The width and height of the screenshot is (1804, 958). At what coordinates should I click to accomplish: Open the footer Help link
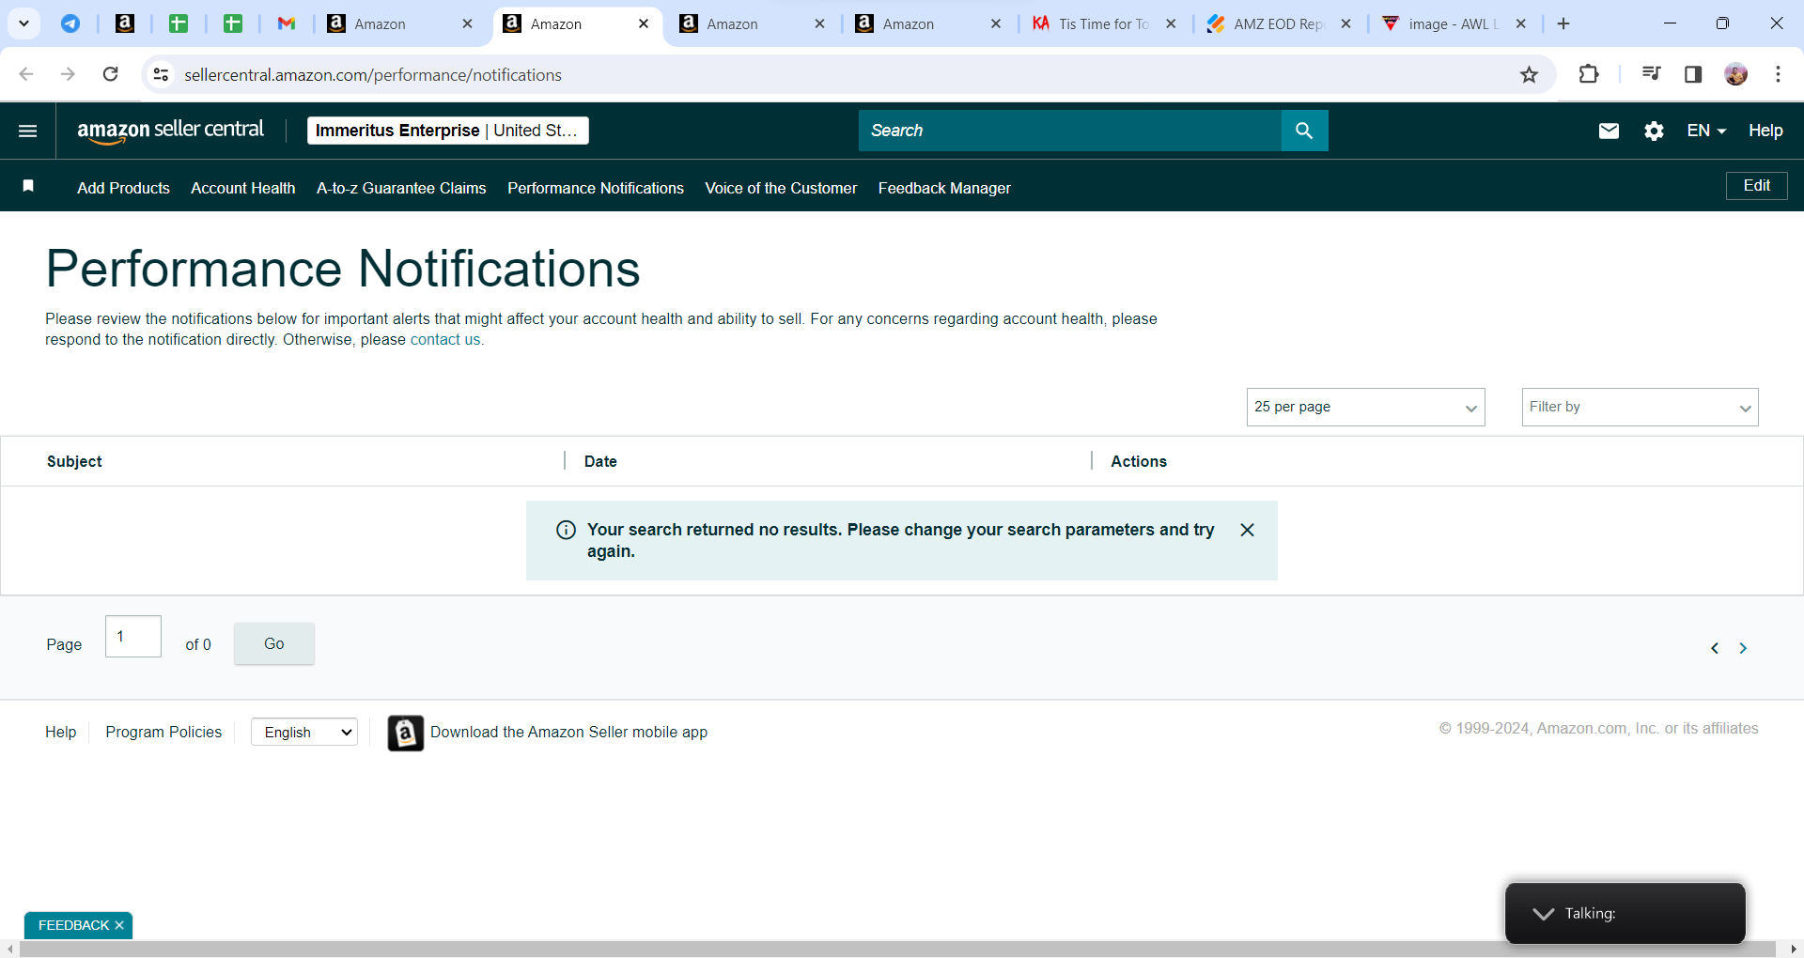(x=60, y=732)
